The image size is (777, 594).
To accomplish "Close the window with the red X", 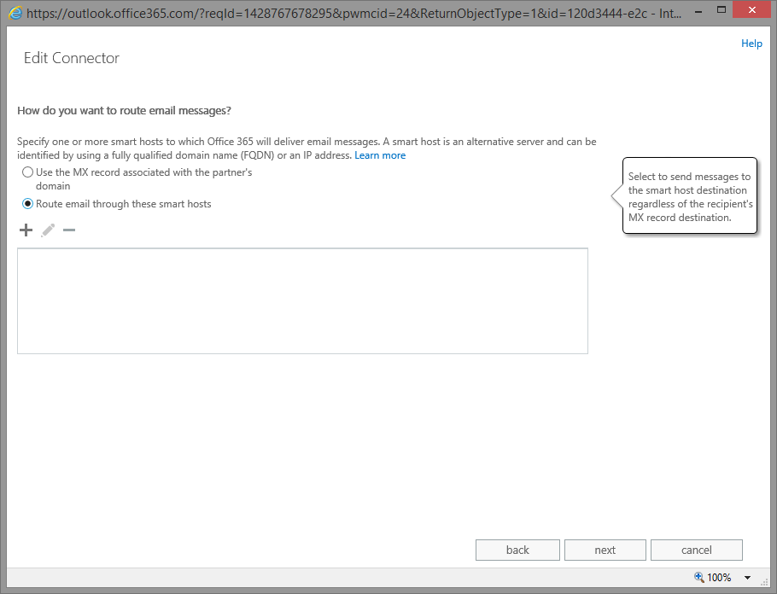I will (748, 12).
